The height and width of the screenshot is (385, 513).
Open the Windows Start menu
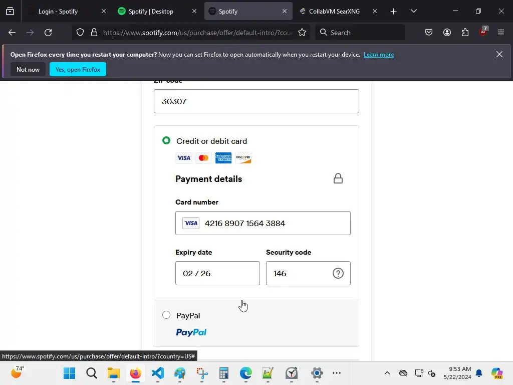pyautogui.click(x=69, y=373)
